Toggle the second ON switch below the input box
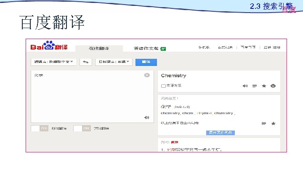Screen dimensions: 303x170 [x=82, y=128]
